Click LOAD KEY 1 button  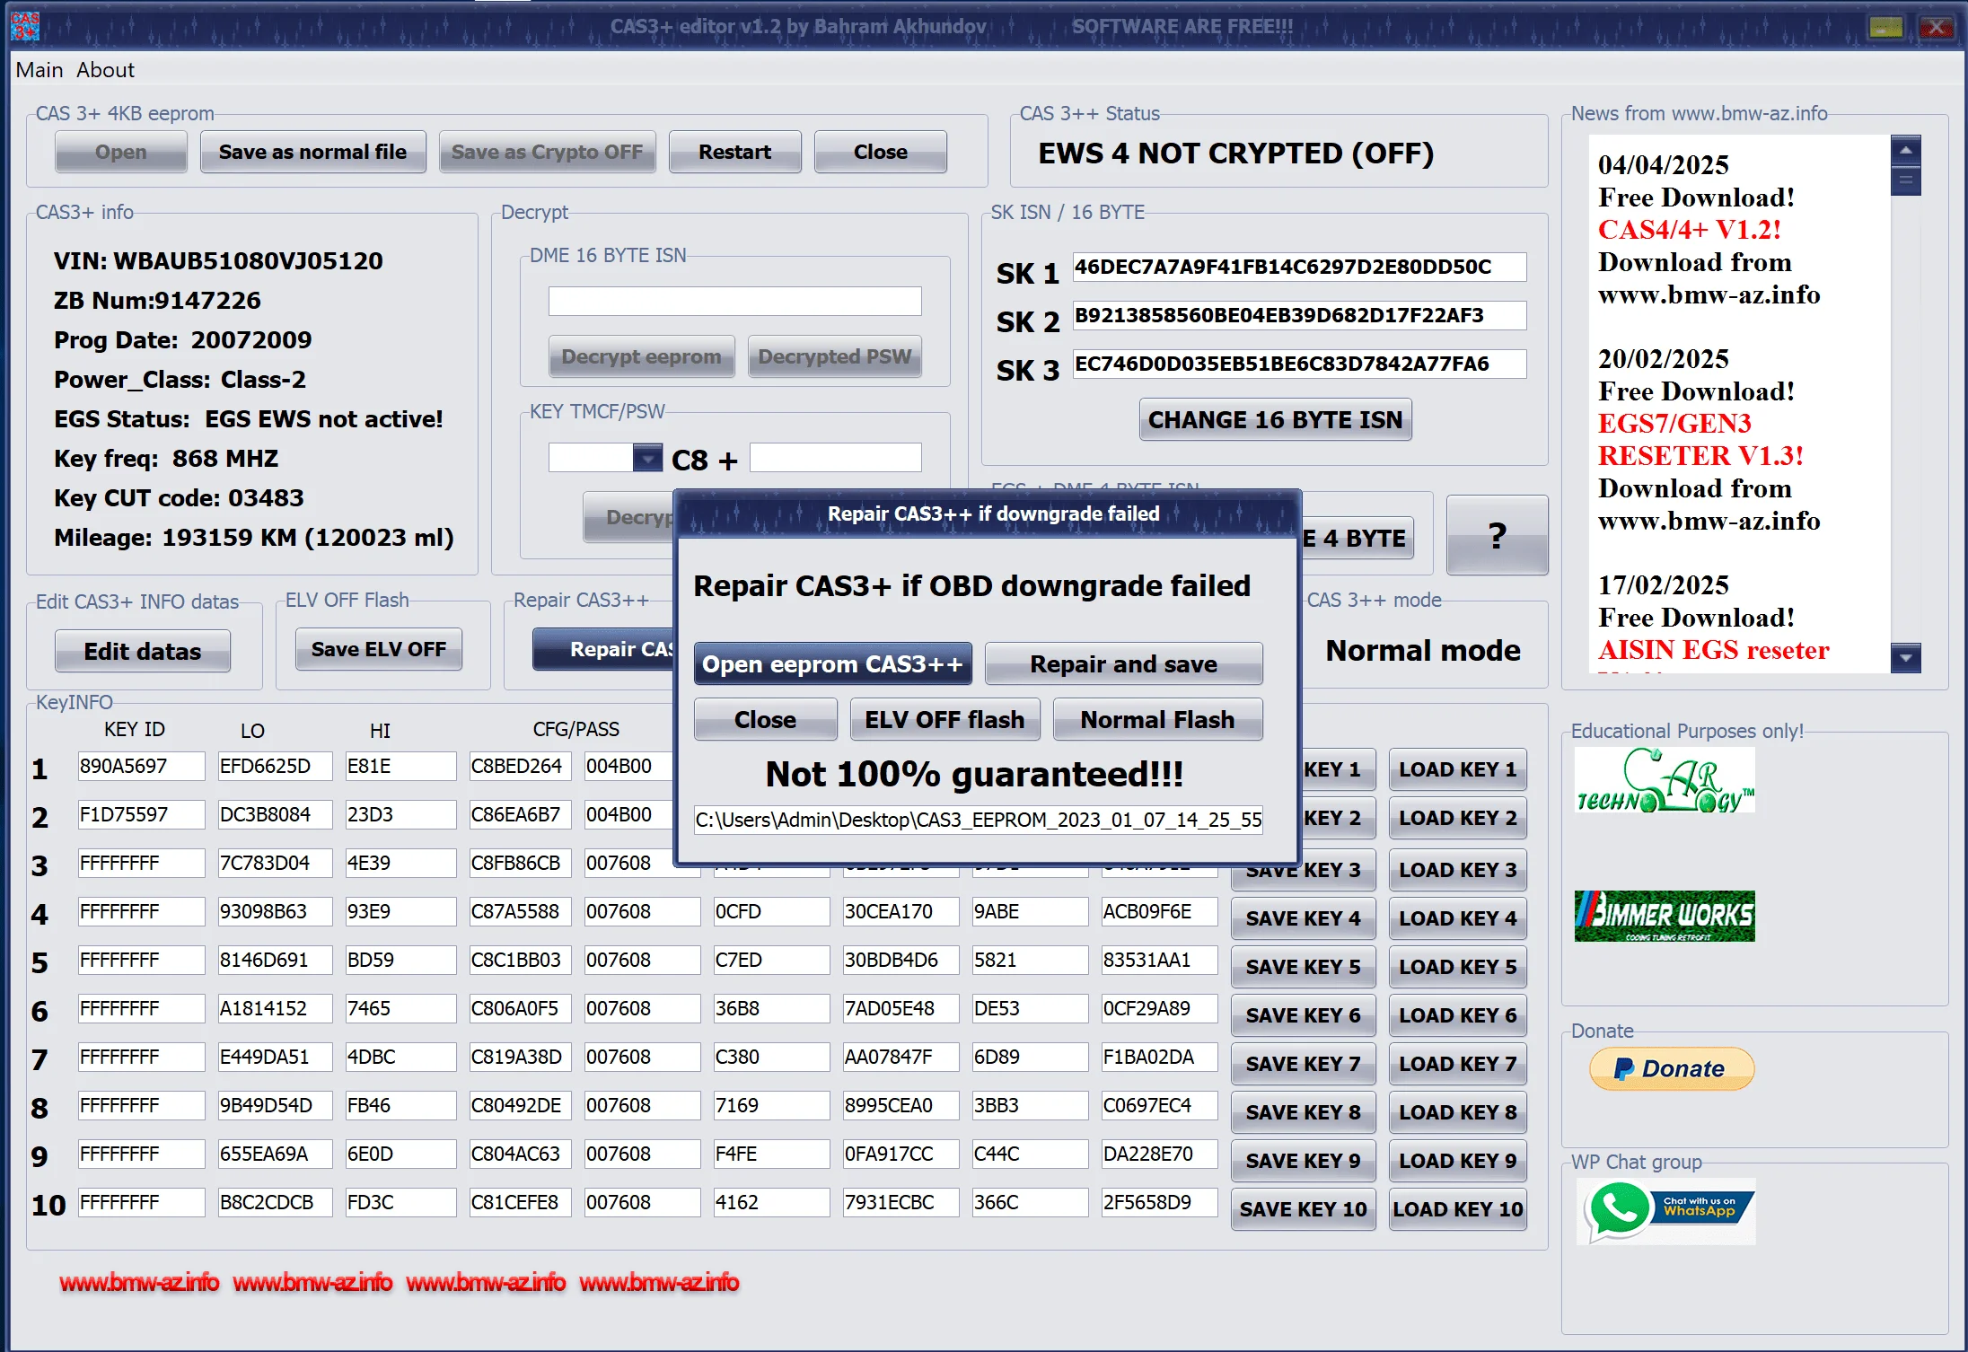click(1457, 769)
